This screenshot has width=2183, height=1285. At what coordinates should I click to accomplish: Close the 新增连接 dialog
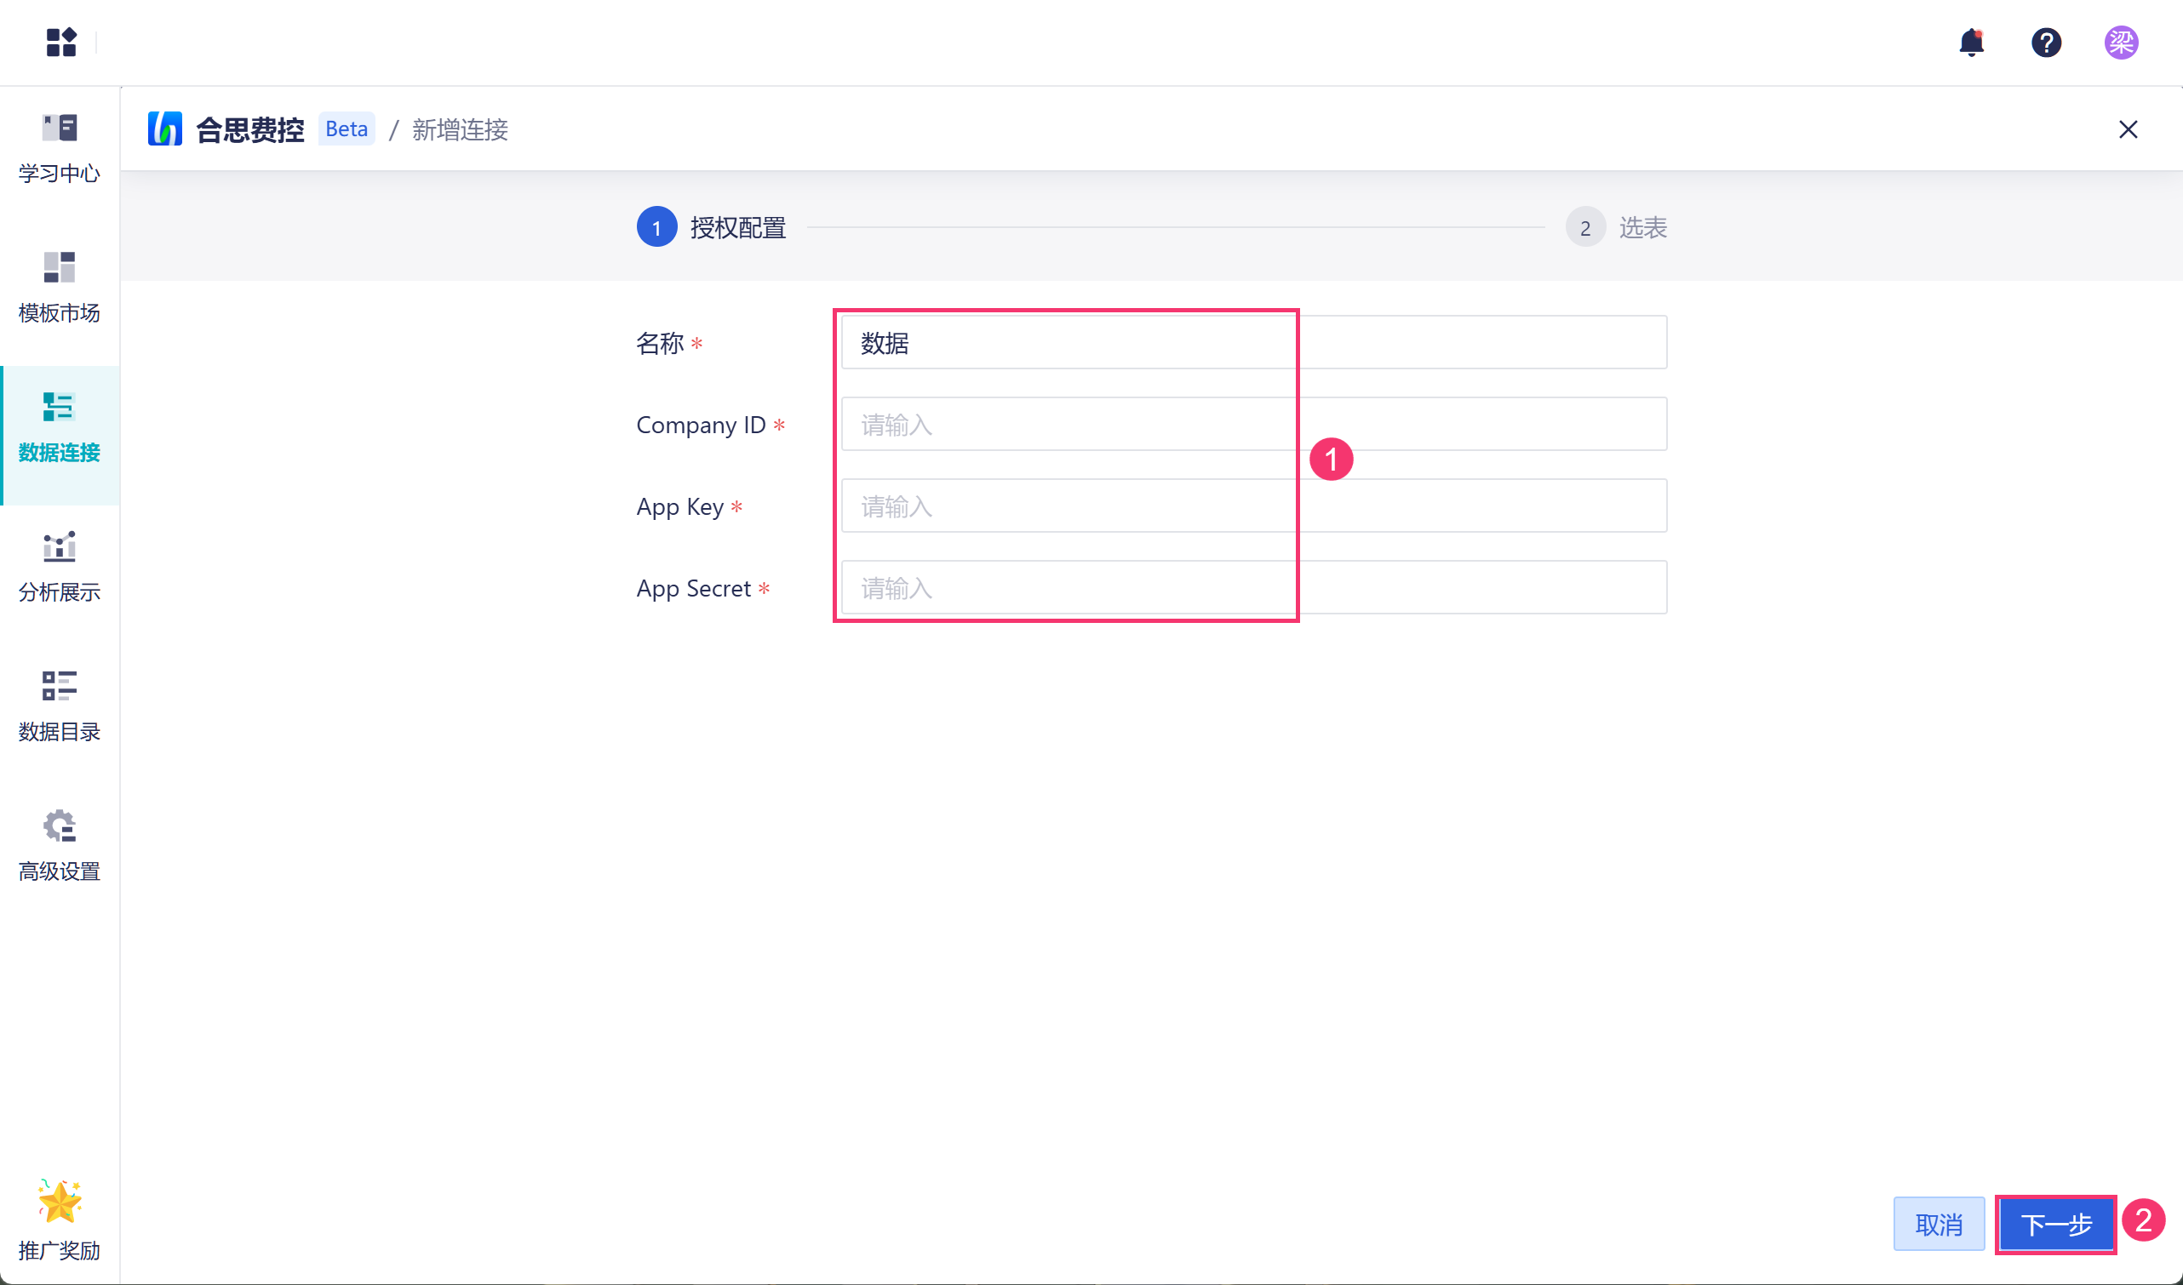tap(2128, 129)
